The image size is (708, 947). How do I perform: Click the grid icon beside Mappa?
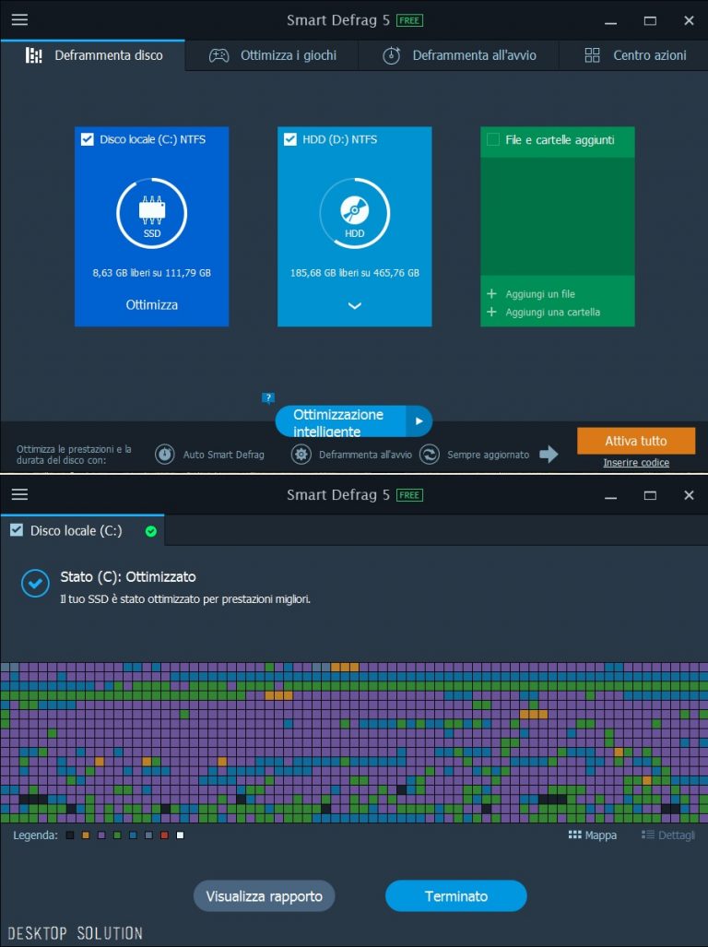pos(574,835)
